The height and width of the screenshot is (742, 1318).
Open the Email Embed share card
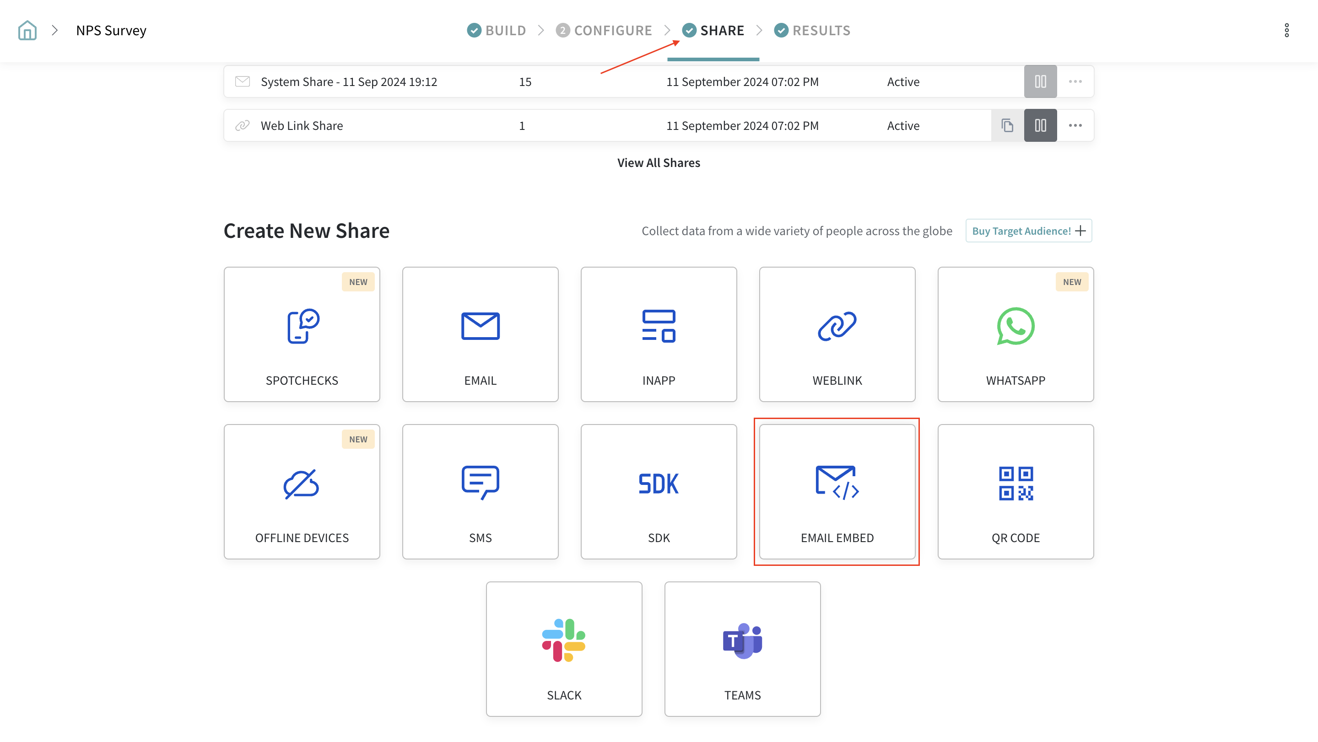837,491
